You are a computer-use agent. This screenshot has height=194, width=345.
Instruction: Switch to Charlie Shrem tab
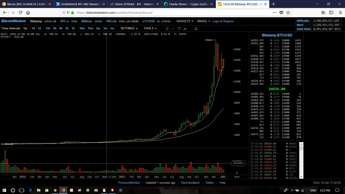pyautogui.click(x=188, y=4)
